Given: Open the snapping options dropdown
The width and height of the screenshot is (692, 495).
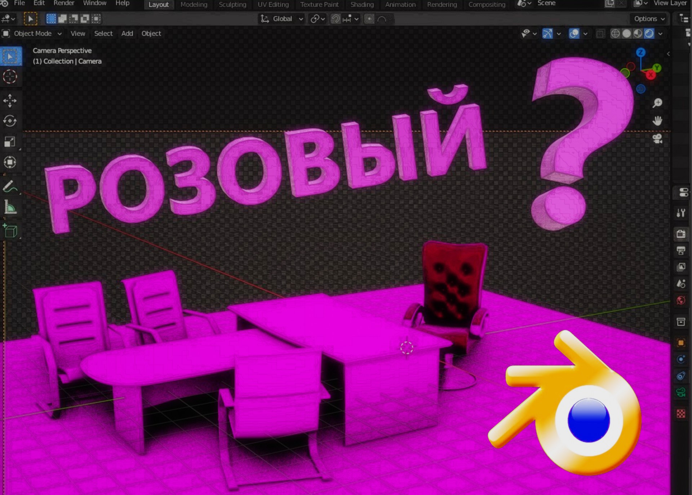Looking at the screenshot, I should click(351, 19).
